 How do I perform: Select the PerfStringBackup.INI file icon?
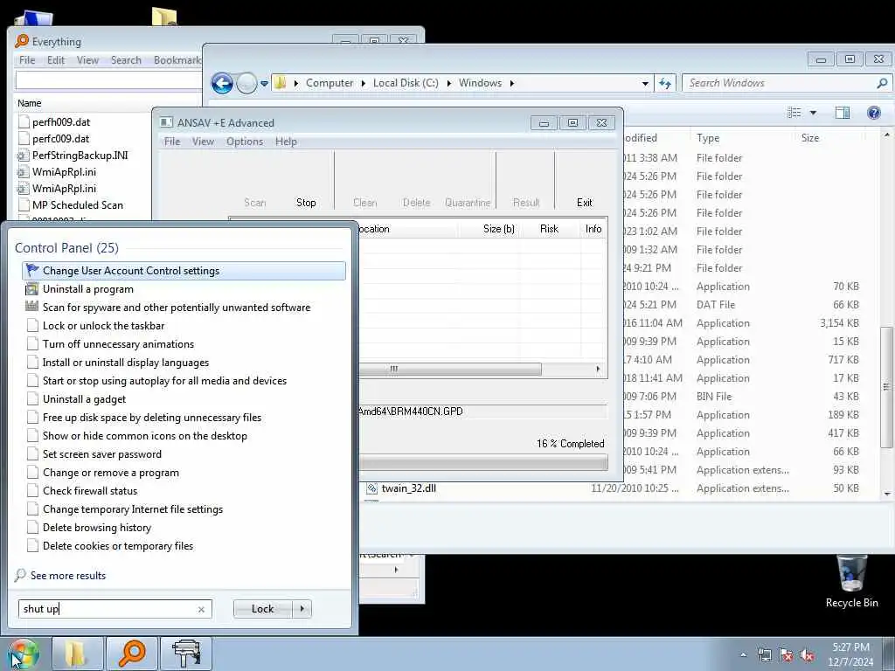pyautogui.click(x=24, y=156)
